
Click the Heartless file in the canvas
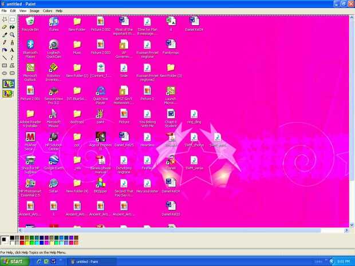pos(147,140)
